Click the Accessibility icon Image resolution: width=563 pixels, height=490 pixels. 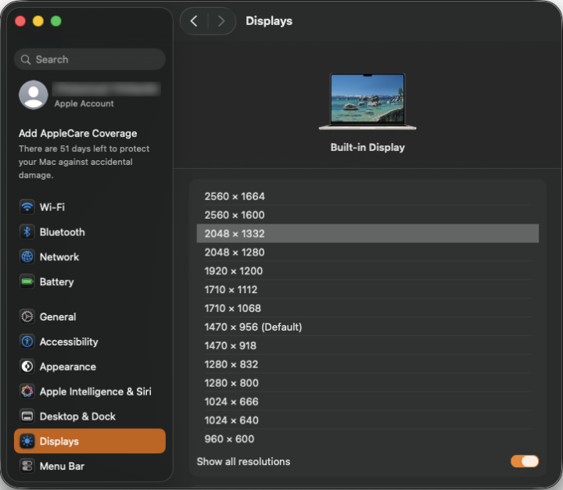[27, 342]
